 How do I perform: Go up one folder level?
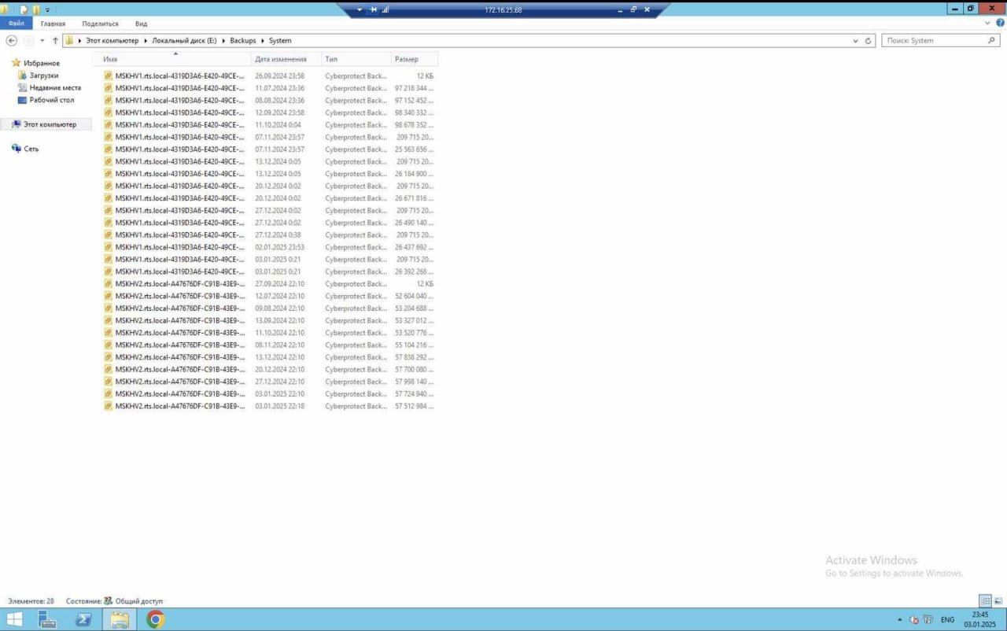point(55,41)
